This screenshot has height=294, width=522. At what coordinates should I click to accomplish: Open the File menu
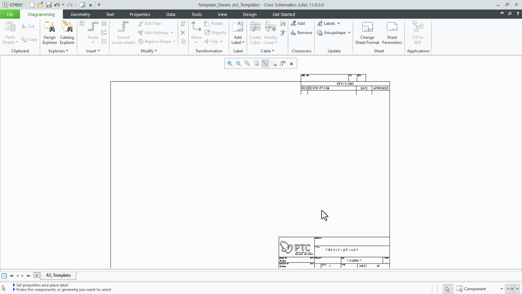[10, 14]
